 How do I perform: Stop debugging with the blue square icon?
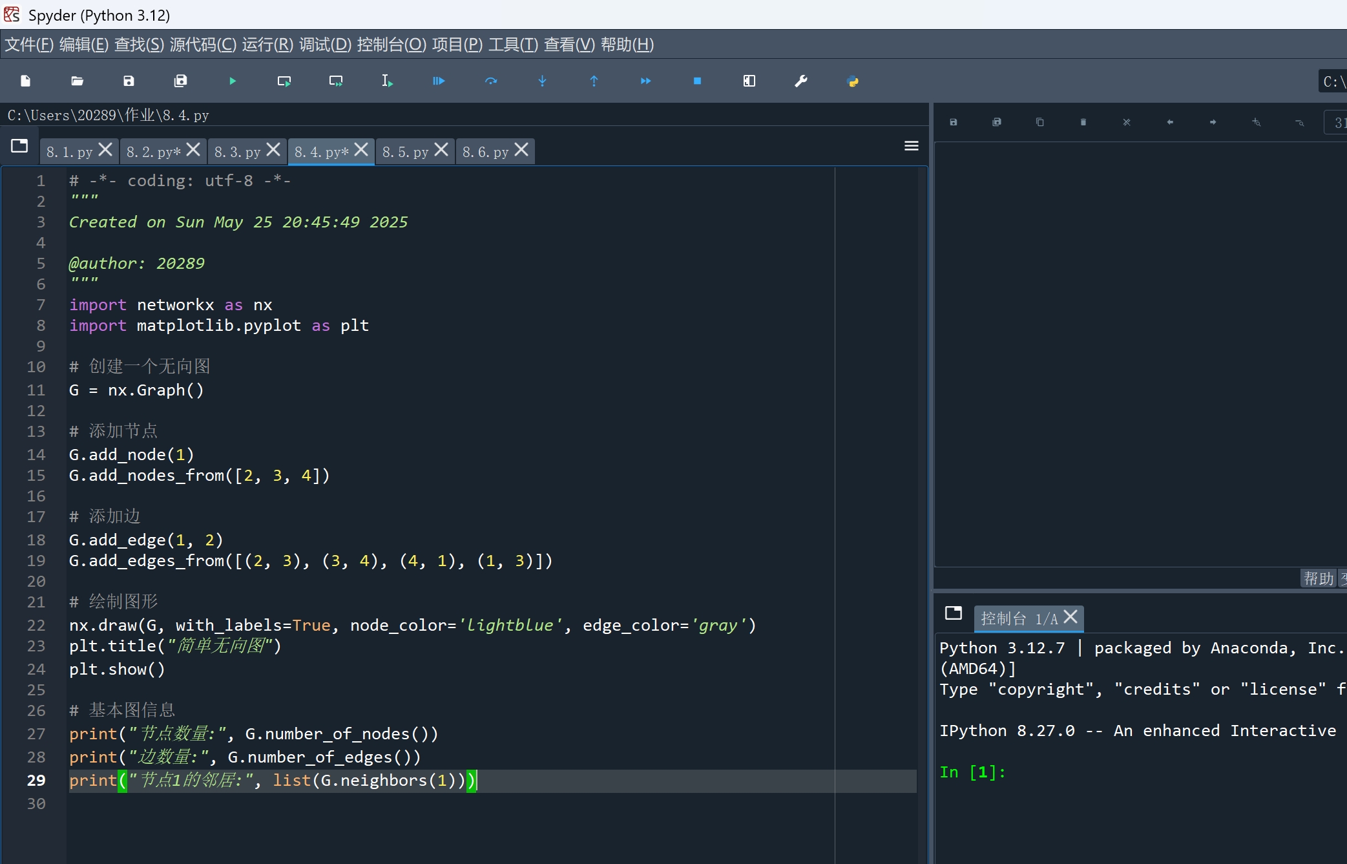click(x=698, y=81)
